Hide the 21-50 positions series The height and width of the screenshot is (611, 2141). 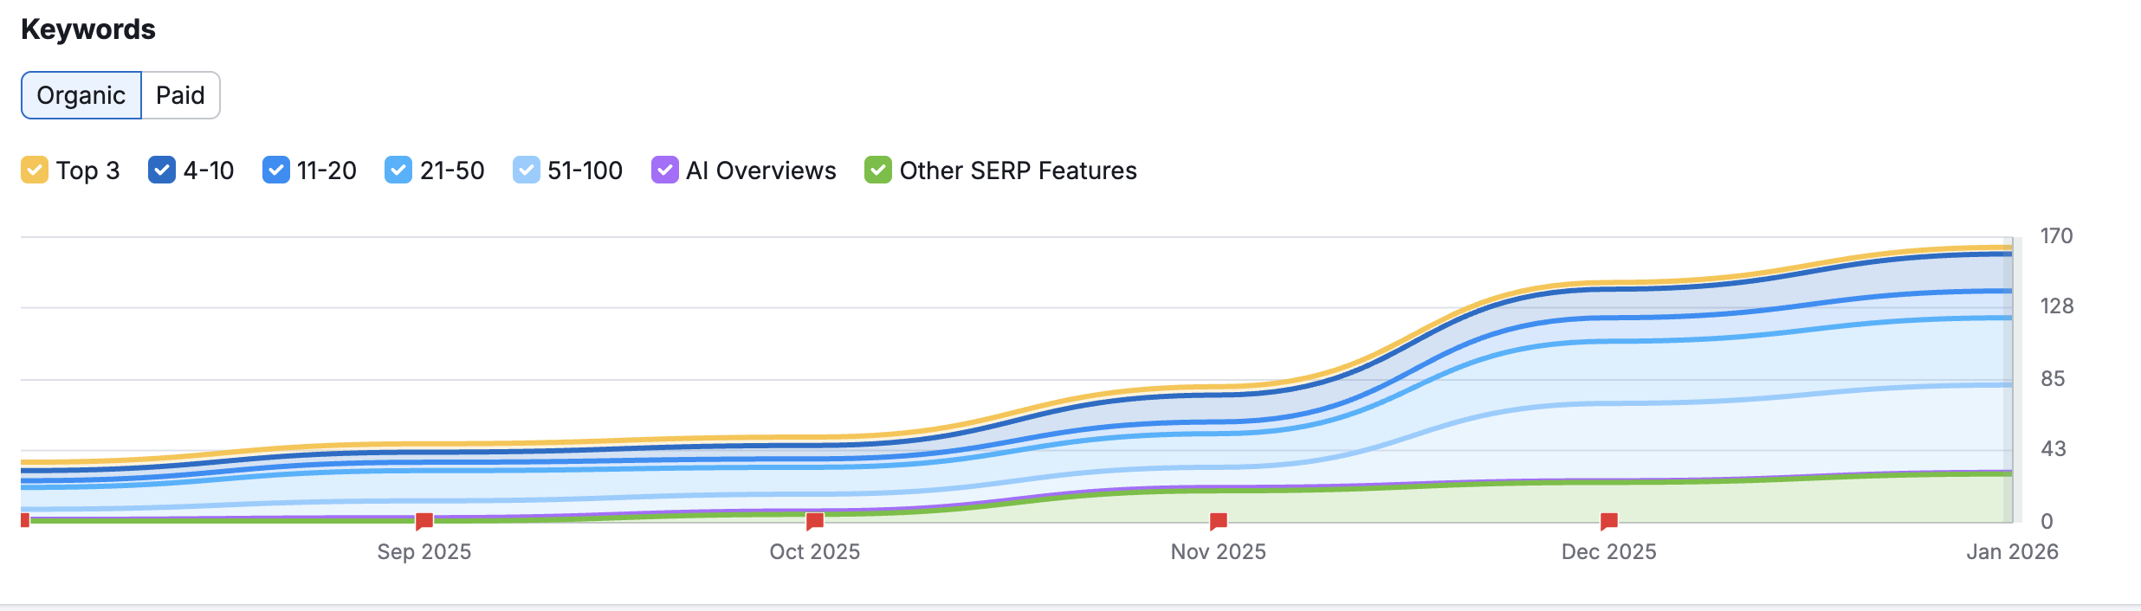tap(398, 170)
